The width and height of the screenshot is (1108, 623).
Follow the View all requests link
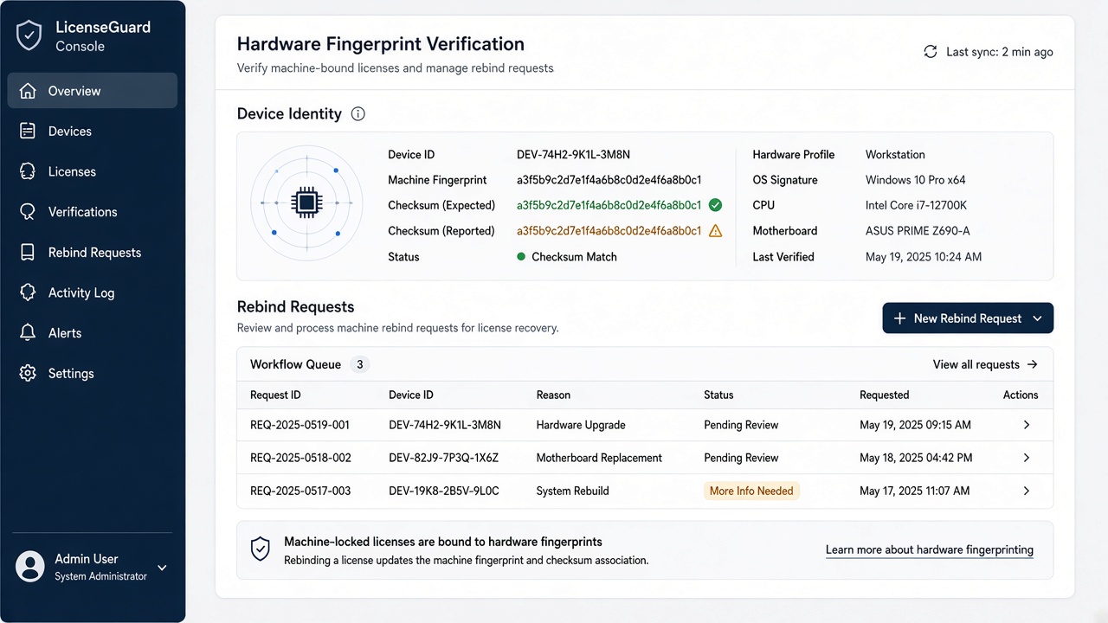point(985,364)
